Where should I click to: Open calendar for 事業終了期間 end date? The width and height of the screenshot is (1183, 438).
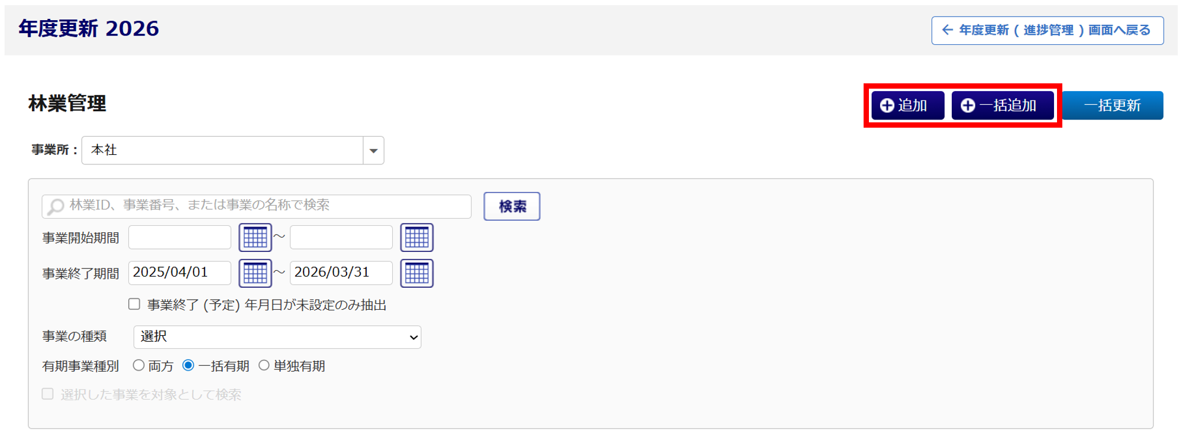416,273
